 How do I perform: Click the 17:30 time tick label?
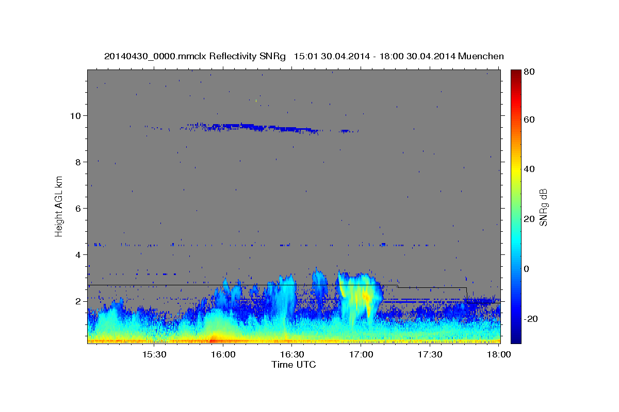click(x=430, y=355)
